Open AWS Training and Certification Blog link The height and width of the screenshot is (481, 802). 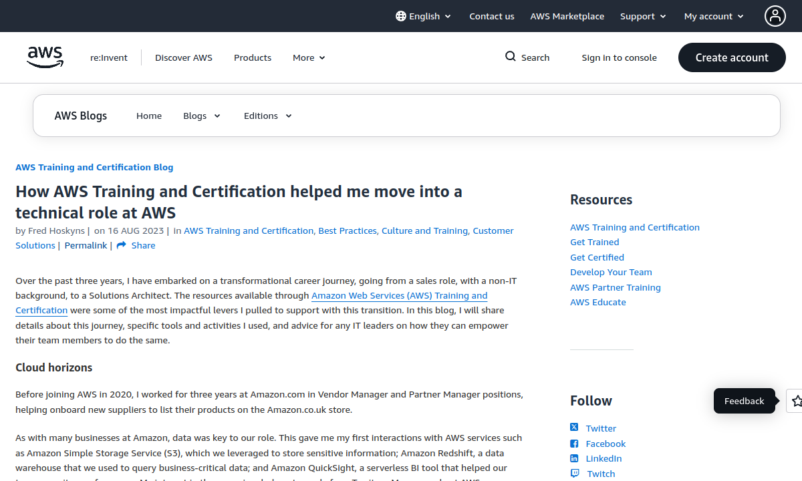coord(94,167)
